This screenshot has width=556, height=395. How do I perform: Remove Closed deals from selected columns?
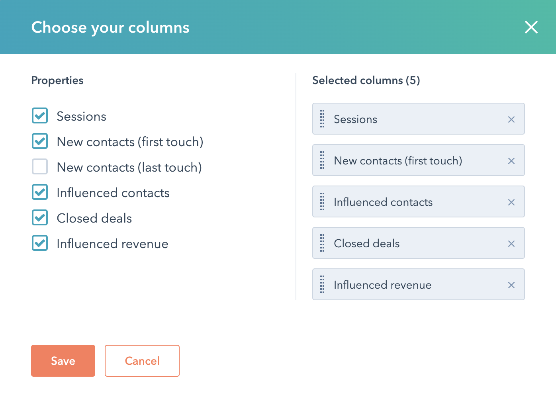point(511,244)
